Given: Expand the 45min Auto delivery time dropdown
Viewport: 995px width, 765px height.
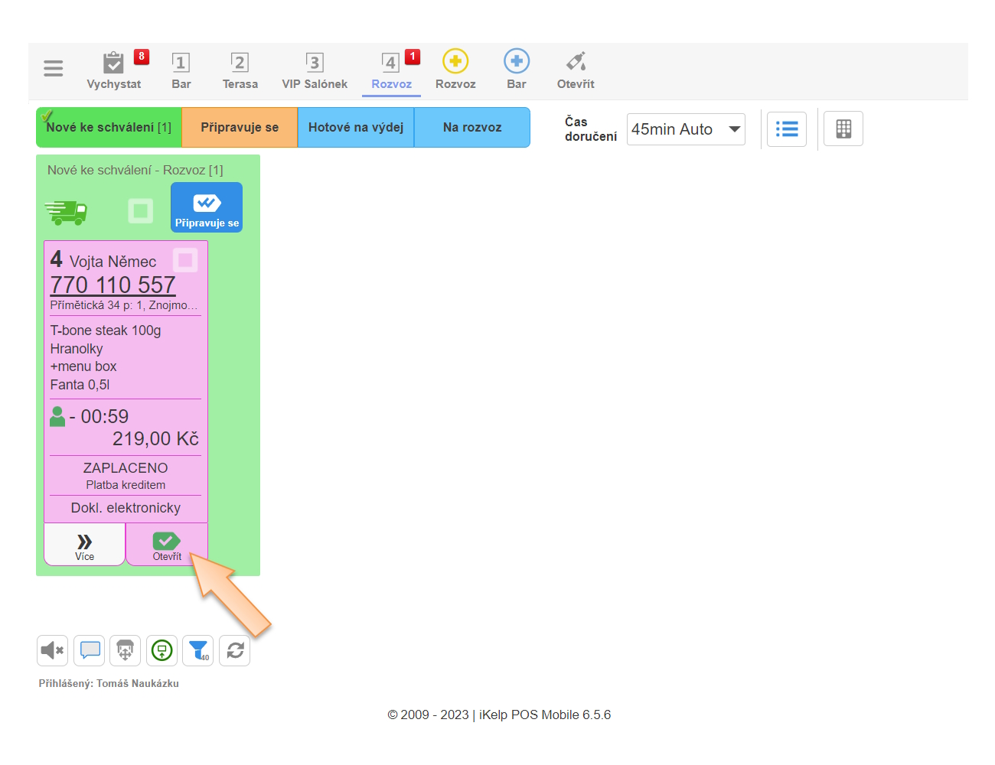Looking at the screenshot, I should [686, 129].
